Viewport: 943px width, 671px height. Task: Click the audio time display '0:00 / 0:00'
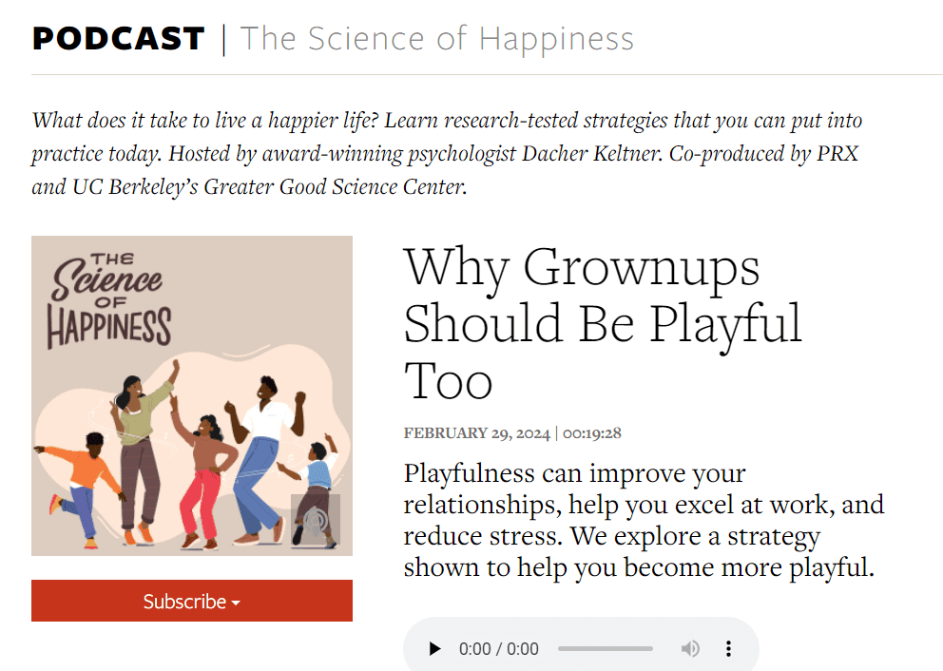498,649
